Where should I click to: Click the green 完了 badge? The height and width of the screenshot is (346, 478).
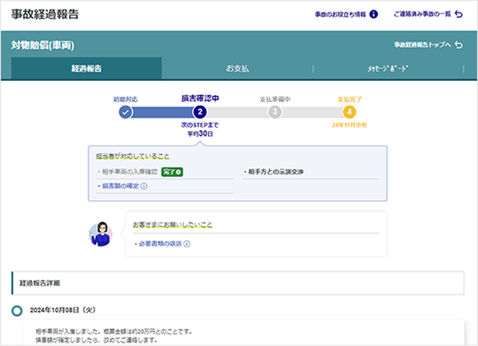point(172,171)
